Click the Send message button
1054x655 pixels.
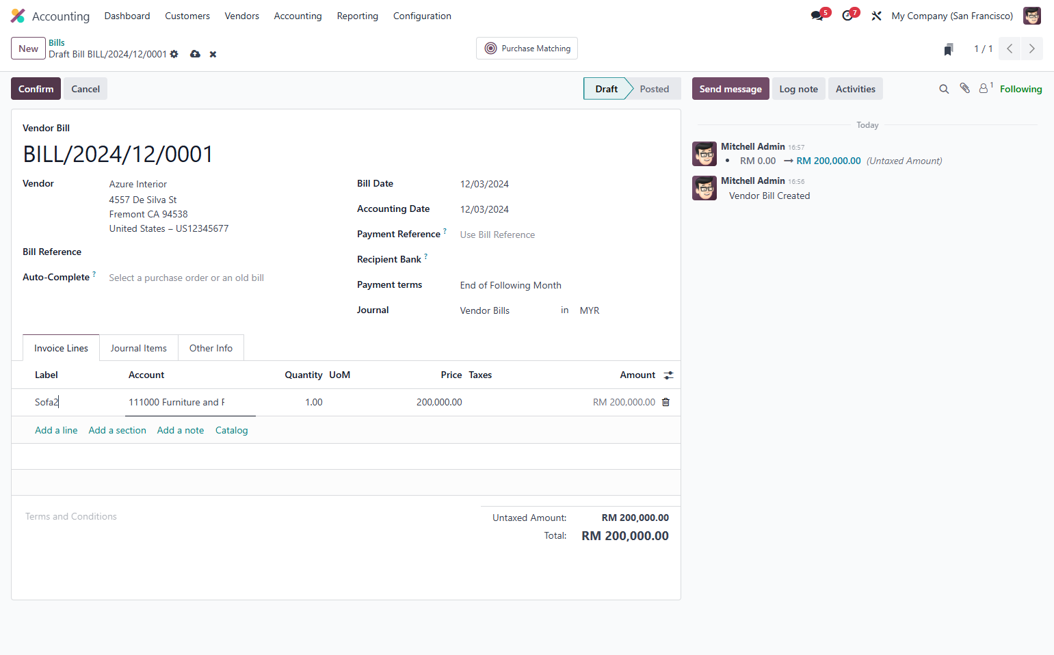(x=730, y=89)
